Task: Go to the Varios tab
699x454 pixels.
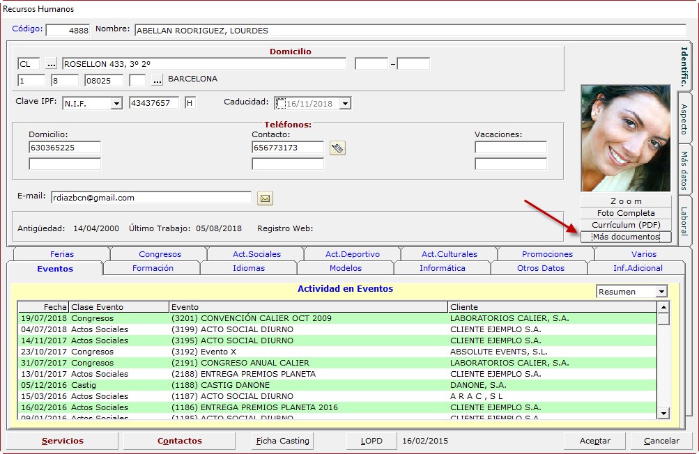Action: 644,254
